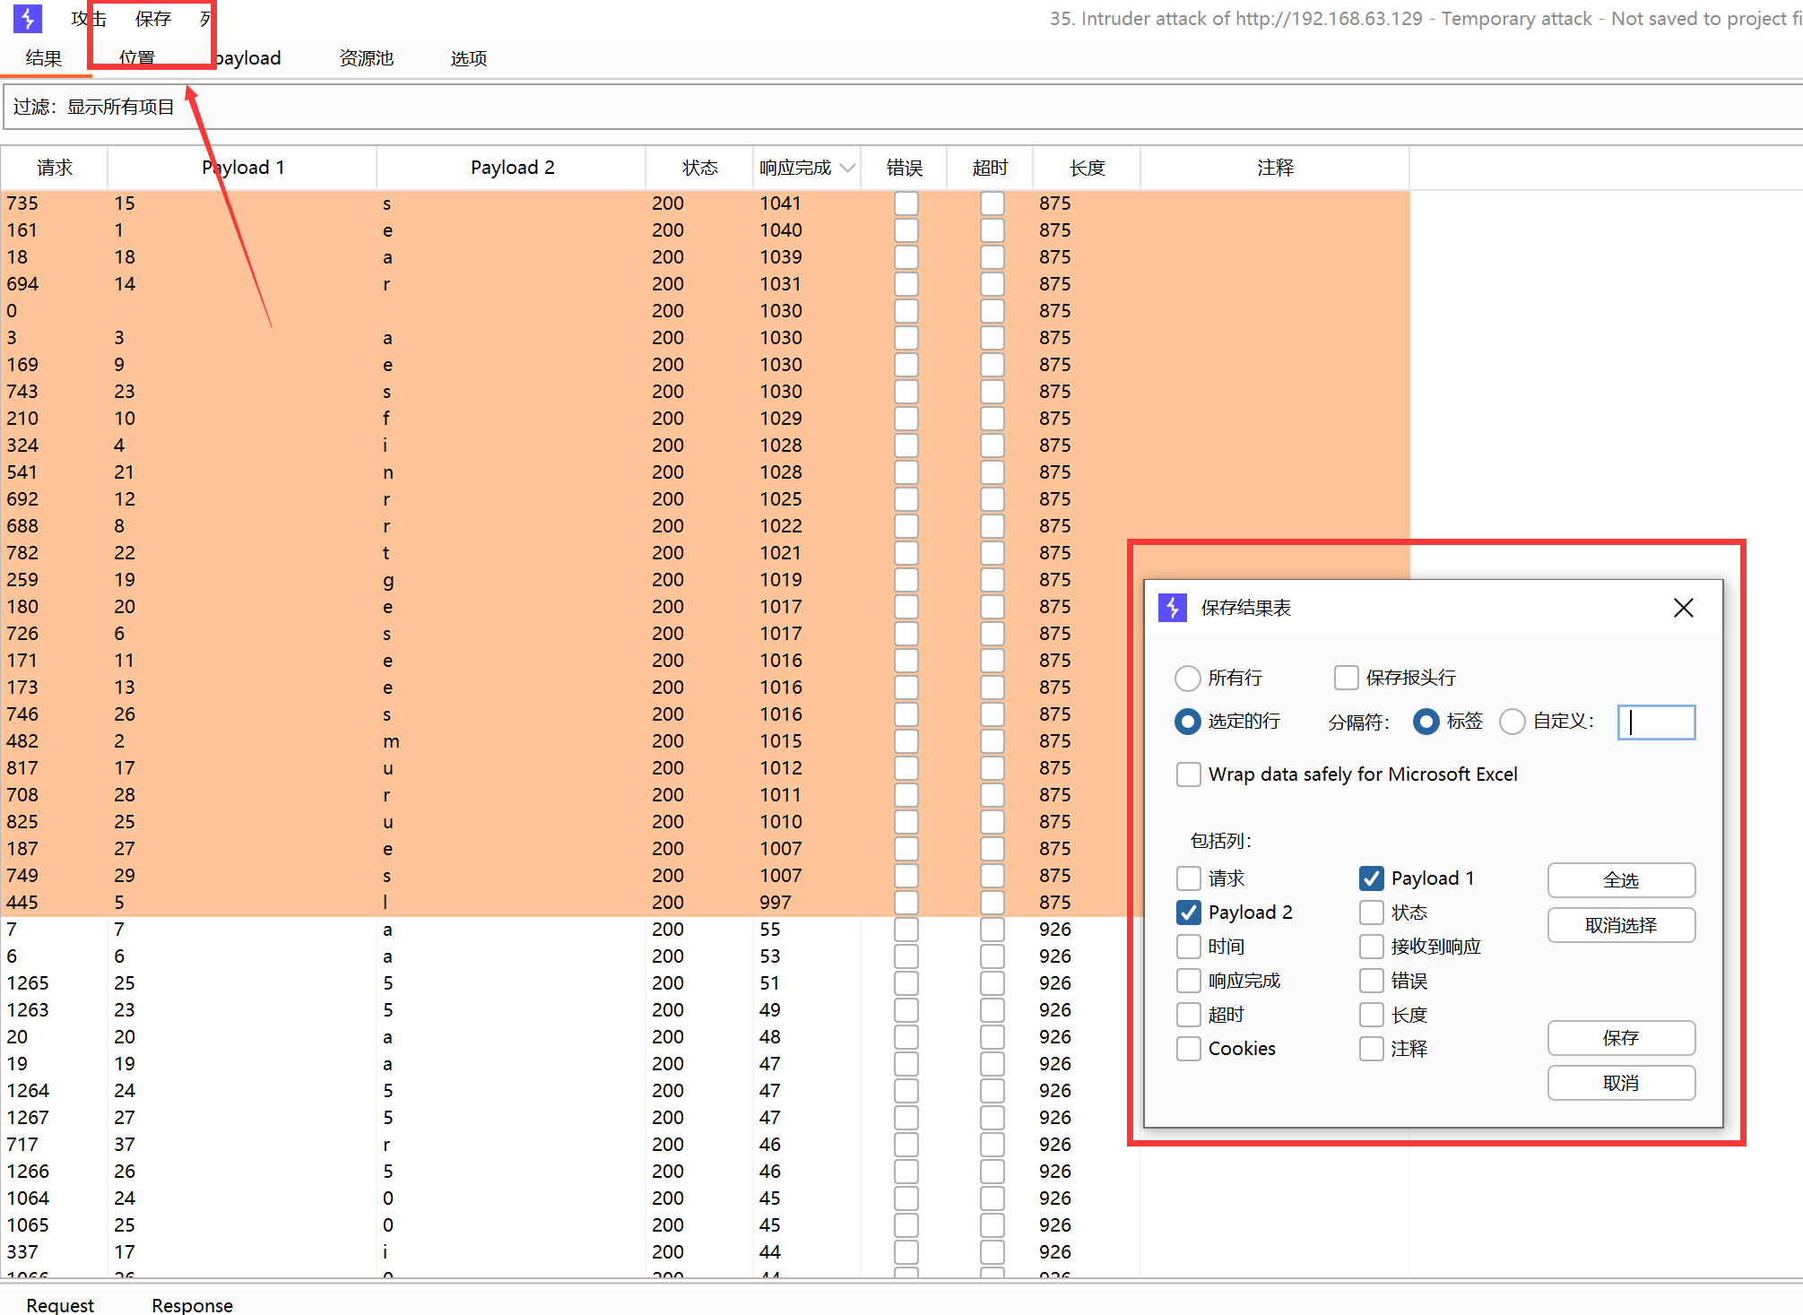Select the 自定义 delimiter radio button
The image size is (1803, 1315).
[x=1513, y=722]
